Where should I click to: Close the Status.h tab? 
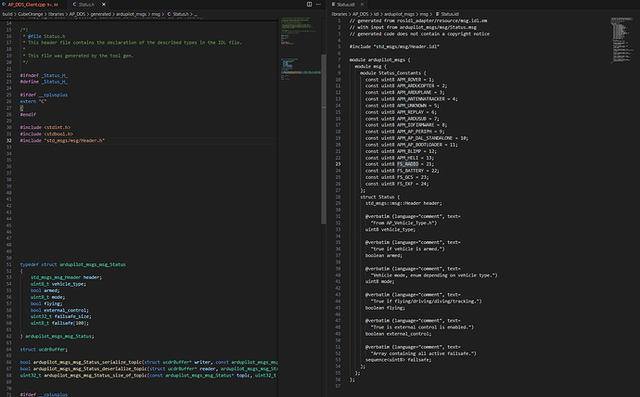[104, 5]
